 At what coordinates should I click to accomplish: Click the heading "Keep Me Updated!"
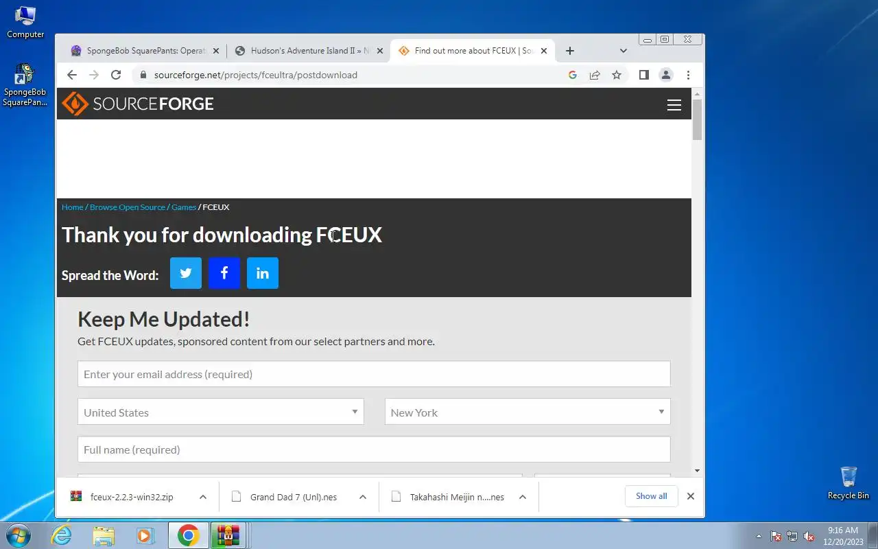tap(164, 319)
